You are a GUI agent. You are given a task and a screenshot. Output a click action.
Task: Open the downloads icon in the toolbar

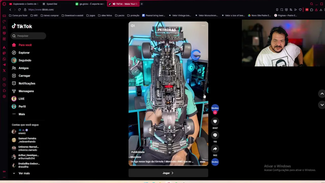pyautogui.click(x=321, y=10)
